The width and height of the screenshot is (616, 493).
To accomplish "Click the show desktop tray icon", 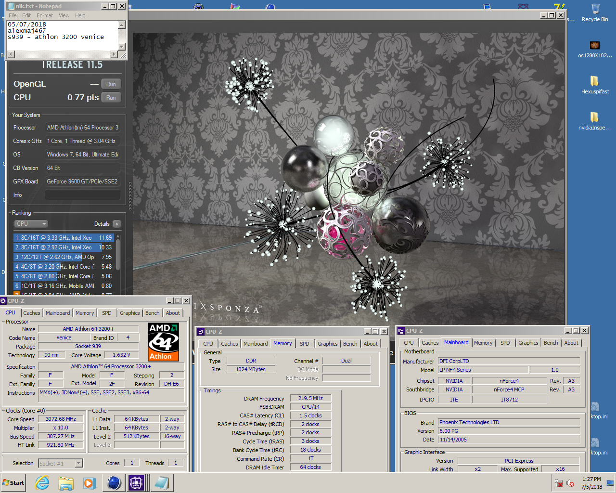I will [x=610, y=483].
